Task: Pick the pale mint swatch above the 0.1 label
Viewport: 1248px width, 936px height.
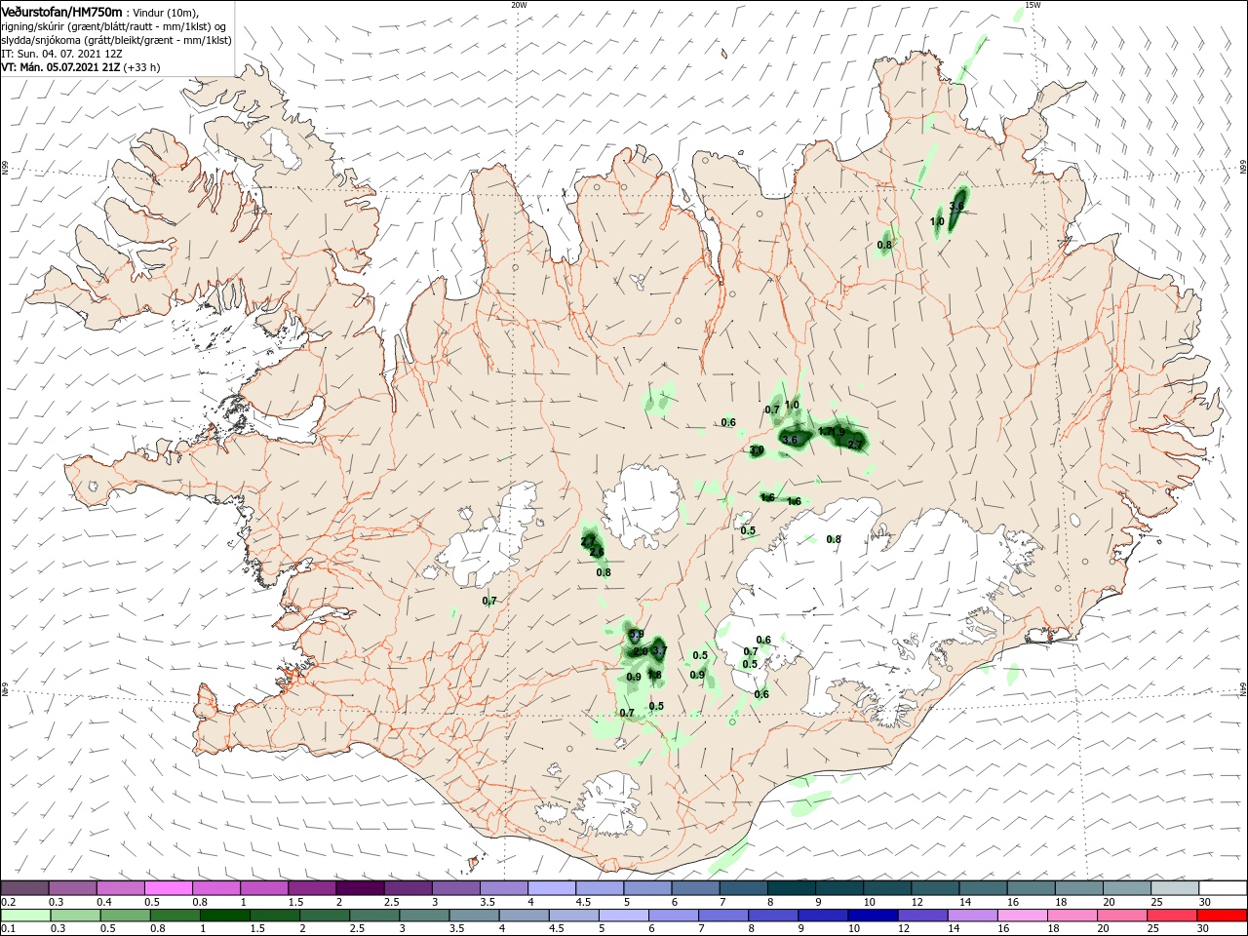Action: (25, 916)
